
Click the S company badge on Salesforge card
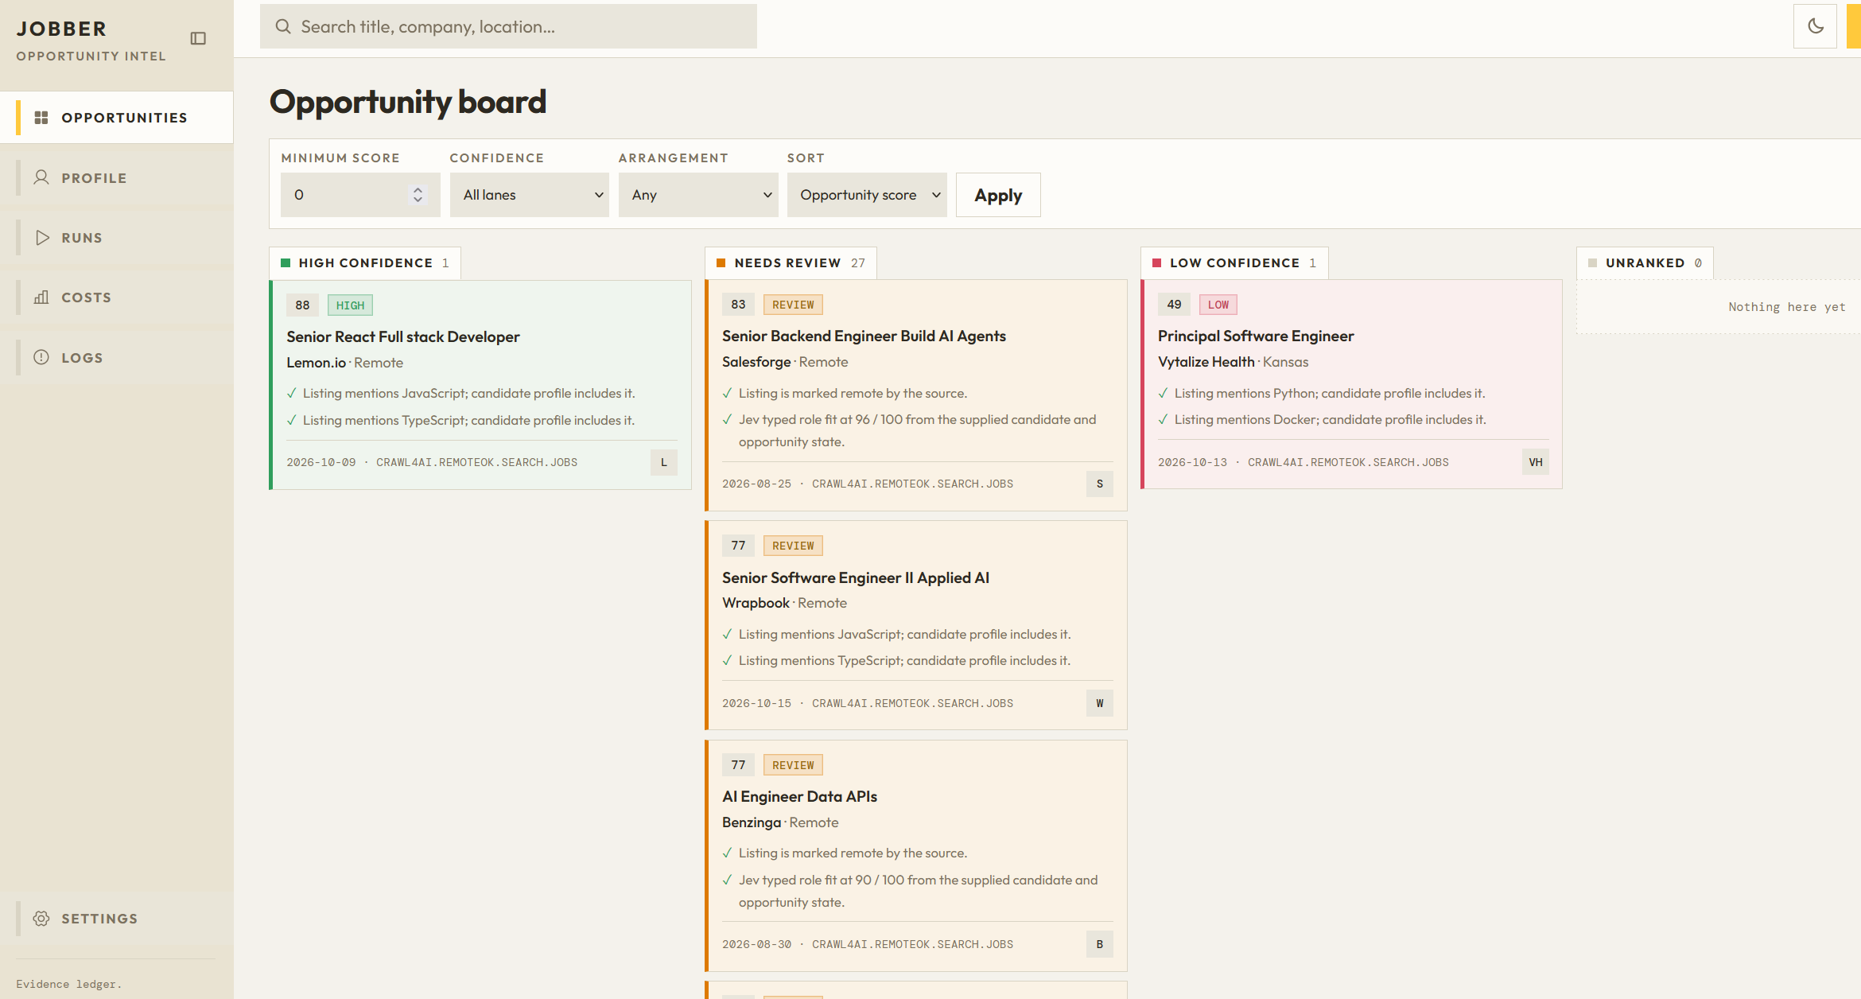point(1099,484)
